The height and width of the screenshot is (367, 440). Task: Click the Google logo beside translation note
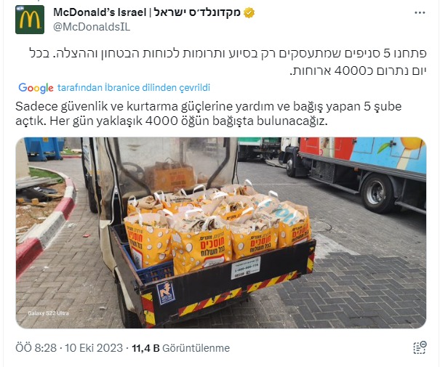click(x=36, y=88)
